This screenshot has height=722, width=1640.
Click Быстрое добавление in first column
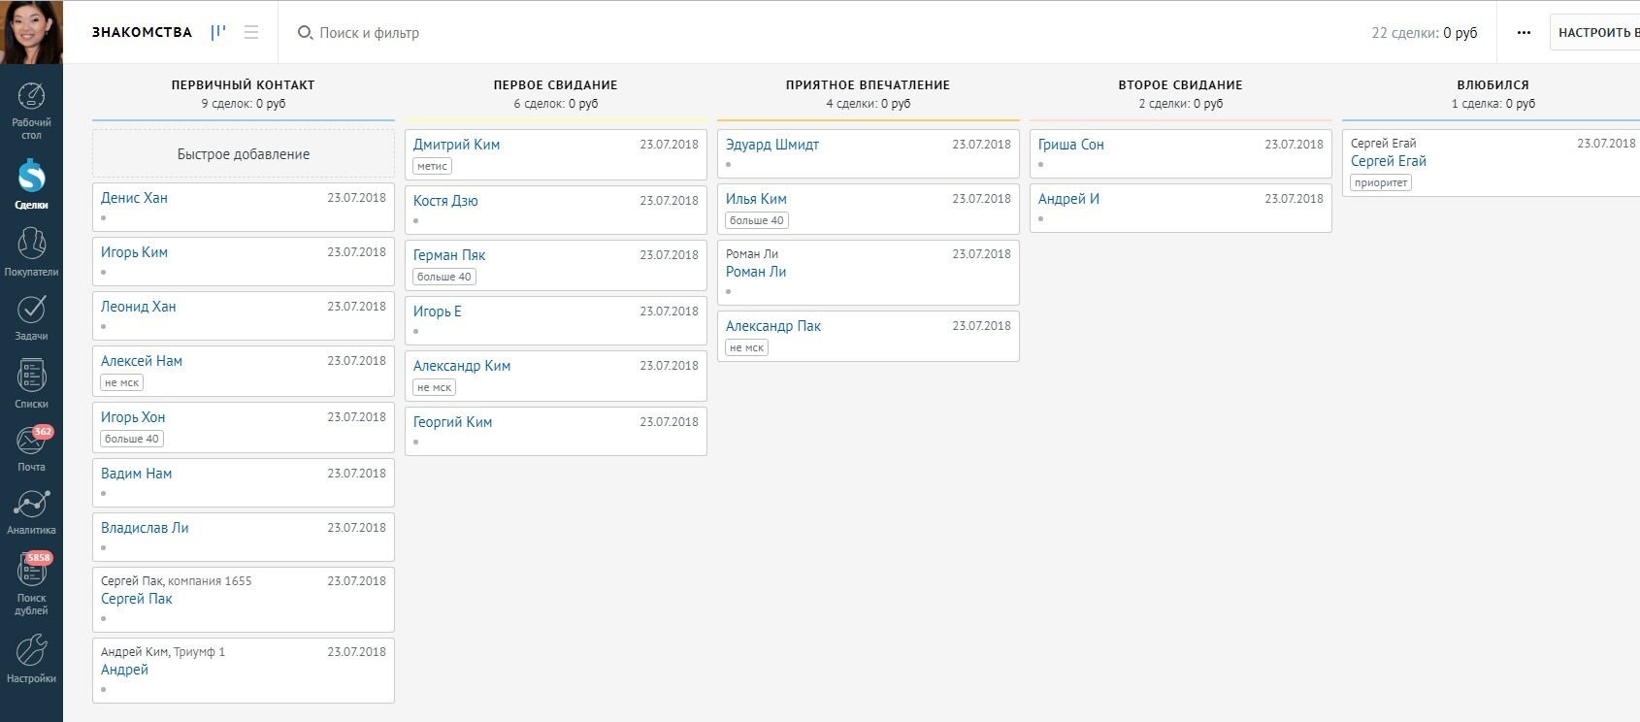pos(244,154)
